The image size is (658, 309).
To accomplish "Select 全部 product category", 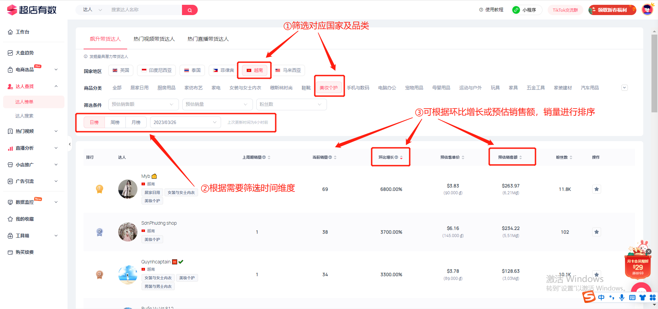I will tap(117, 88).
